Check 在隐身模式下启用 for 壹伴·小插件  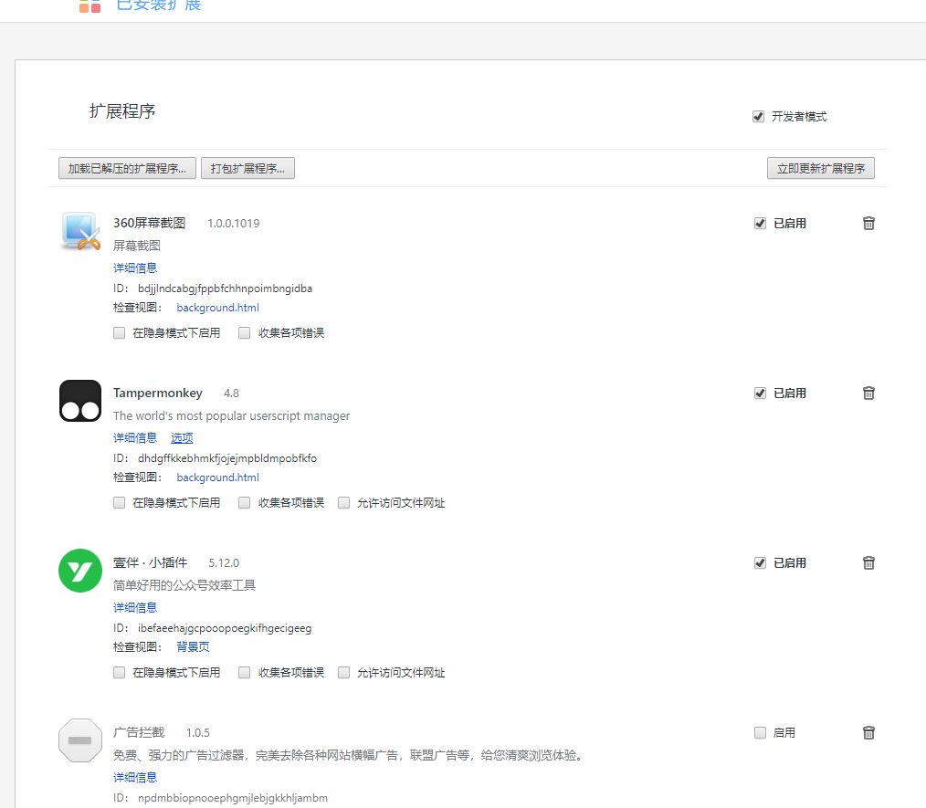120,672
